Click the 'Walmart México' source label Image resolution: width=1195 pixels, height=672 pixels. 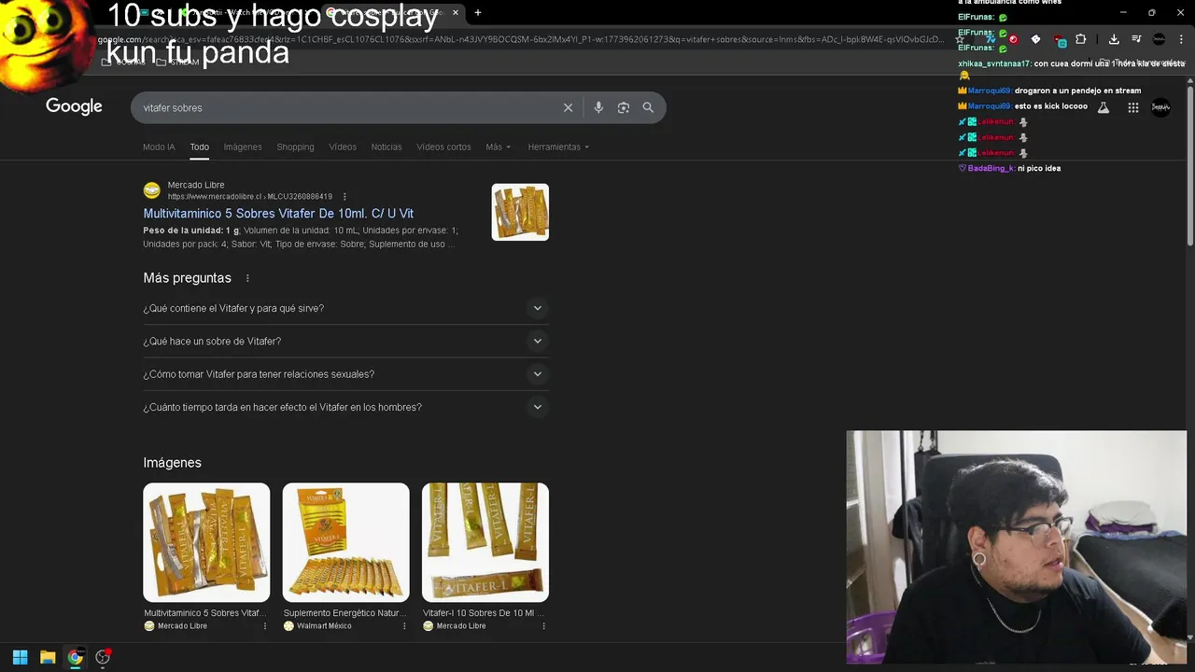point(324,626)
